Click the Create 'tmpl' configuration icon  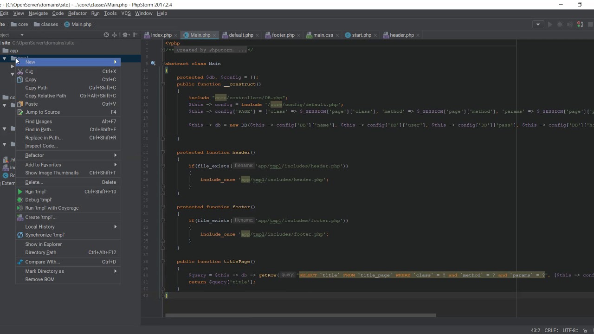coord(20,217)
